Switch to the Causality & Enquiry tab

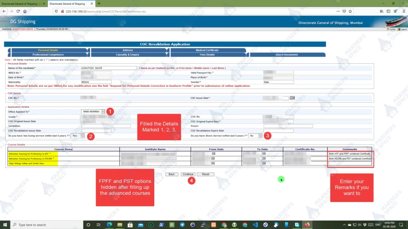[x=127, y=55]
